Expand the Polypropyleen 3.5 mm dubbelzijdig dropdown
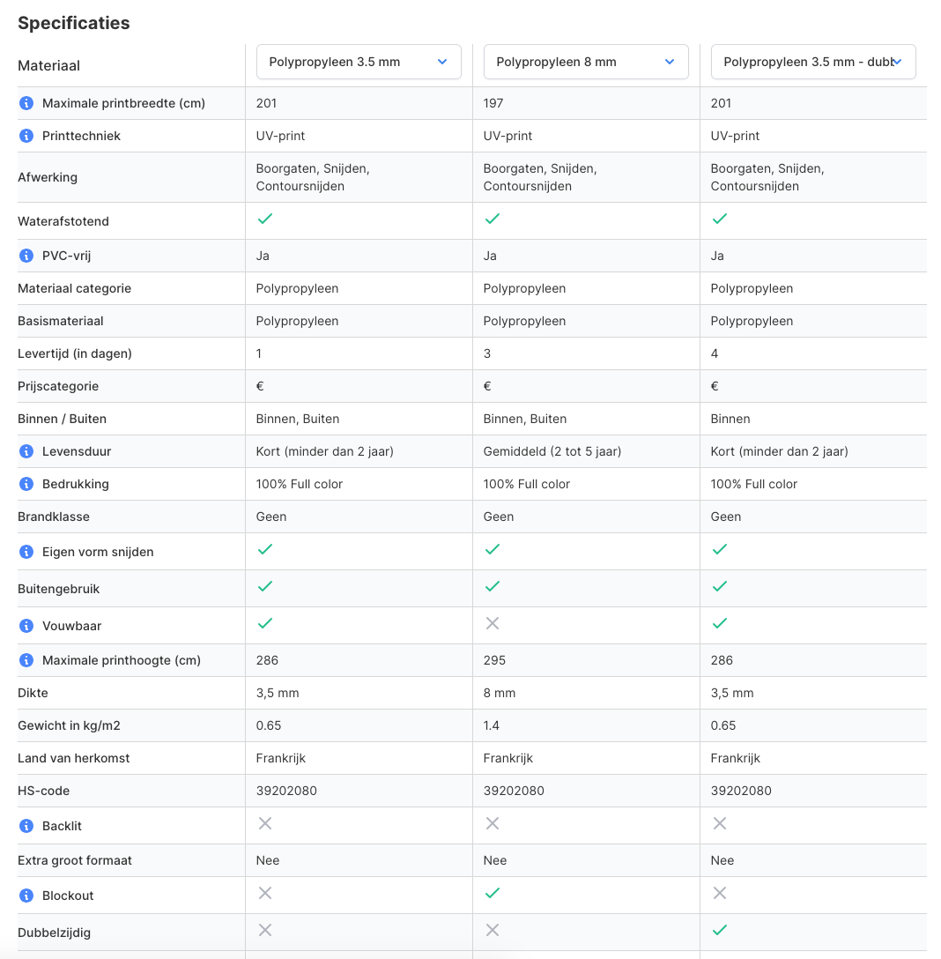The width and height of the screenshot is (941, 959). 813,62
